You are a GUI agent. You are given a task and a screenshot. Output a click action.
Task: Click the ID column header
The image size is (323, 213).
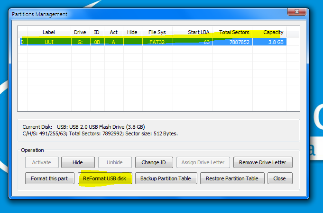tap(97, 32)
